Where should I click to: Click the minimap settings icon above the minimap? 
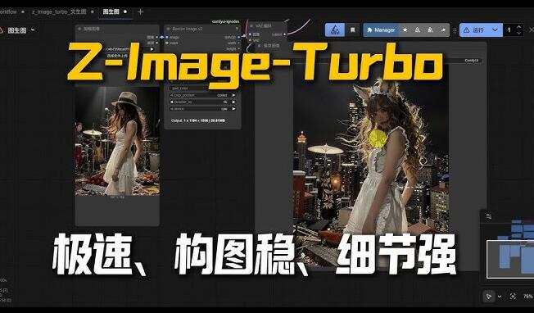point(489,216)
